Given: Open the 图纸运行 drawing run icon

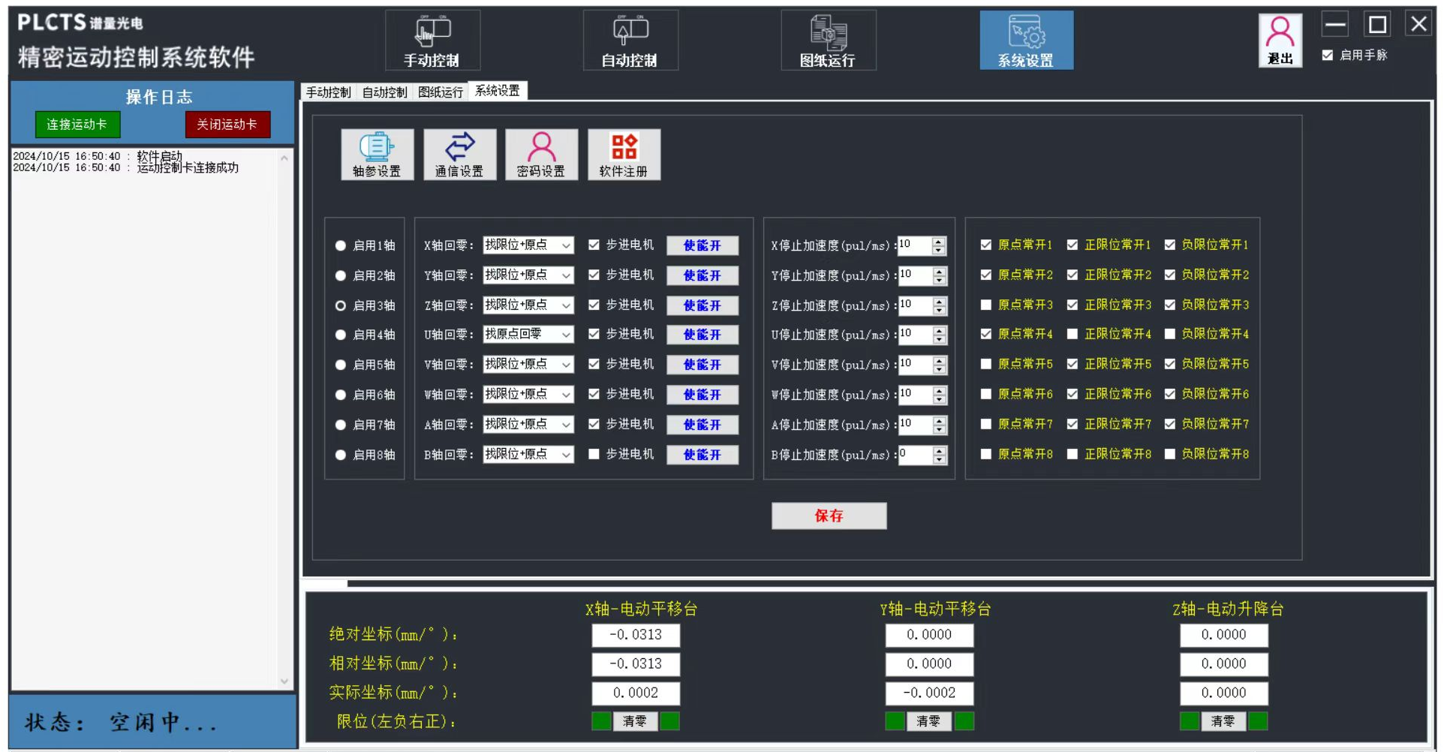Looking at the screenshot, I should pos(828,41).
